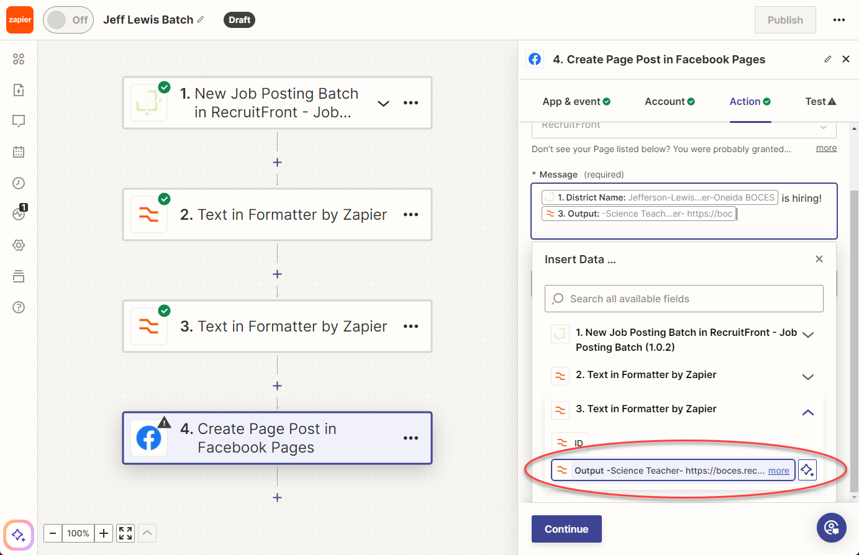Open step 1 three-dot options menu
Viewport: 859px width, 555px height.
411,103
